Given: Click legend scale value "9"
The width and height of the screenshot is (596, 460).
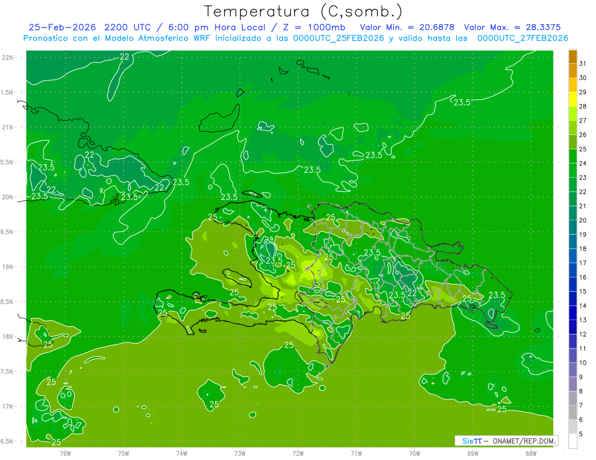Looking at the screenshot, I should point(581,377).
